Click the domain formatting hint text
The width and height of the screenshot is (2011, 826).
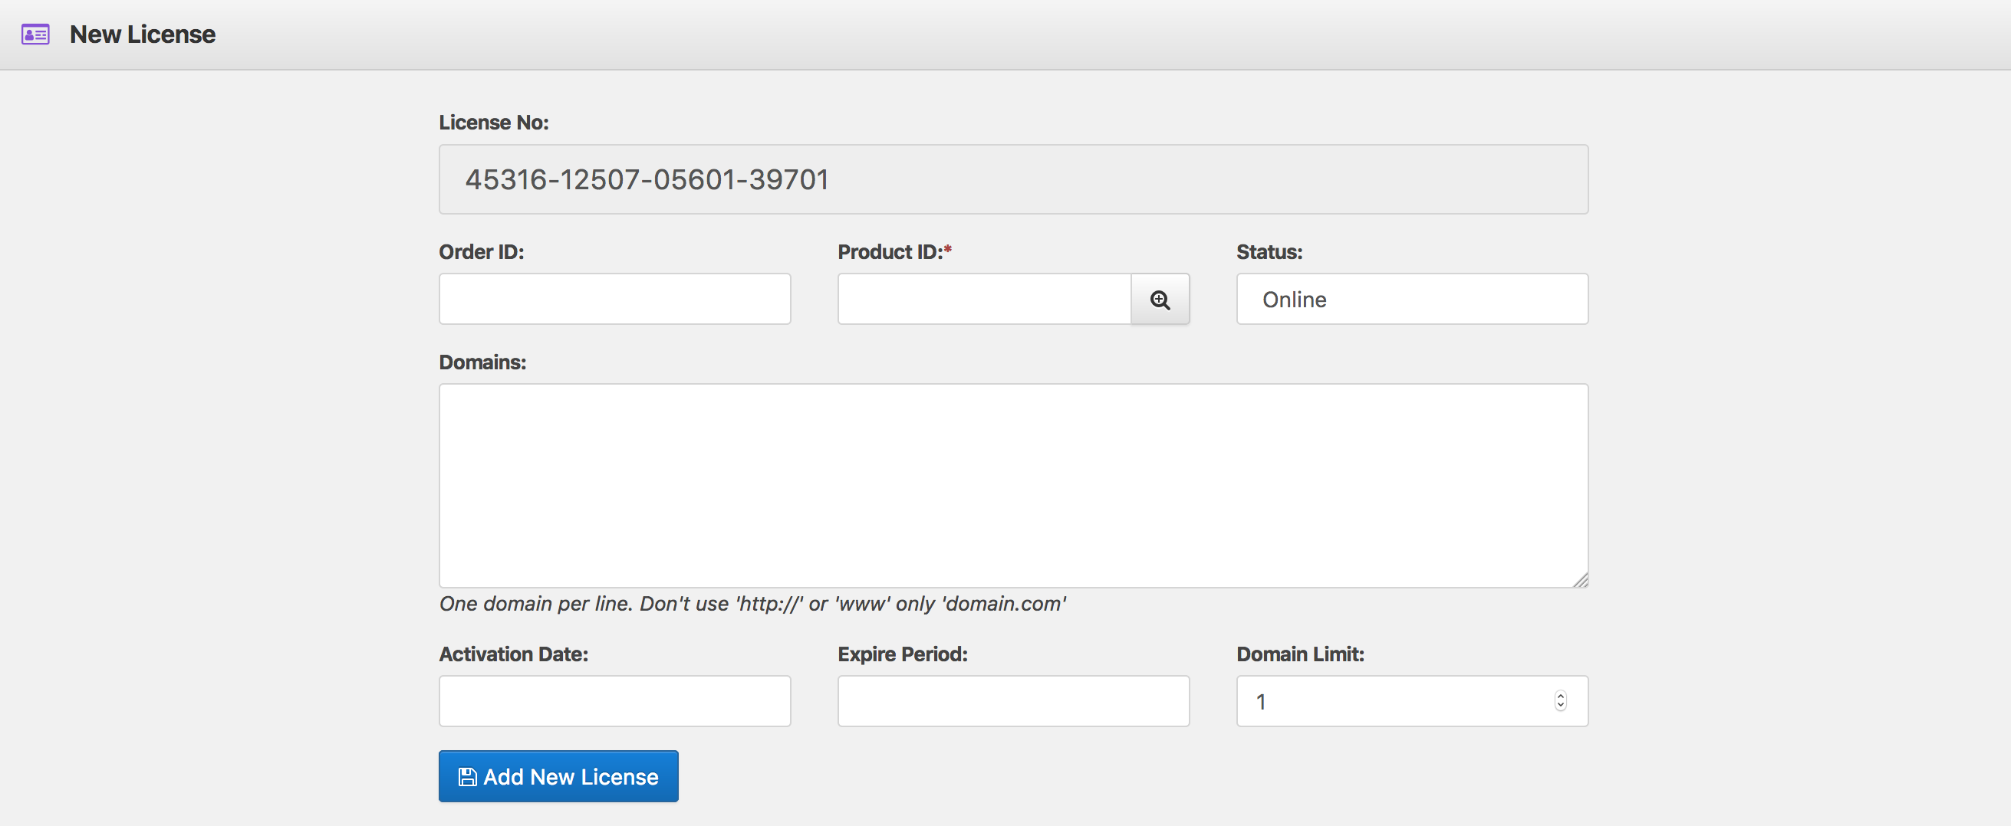(x=752, y=603)
